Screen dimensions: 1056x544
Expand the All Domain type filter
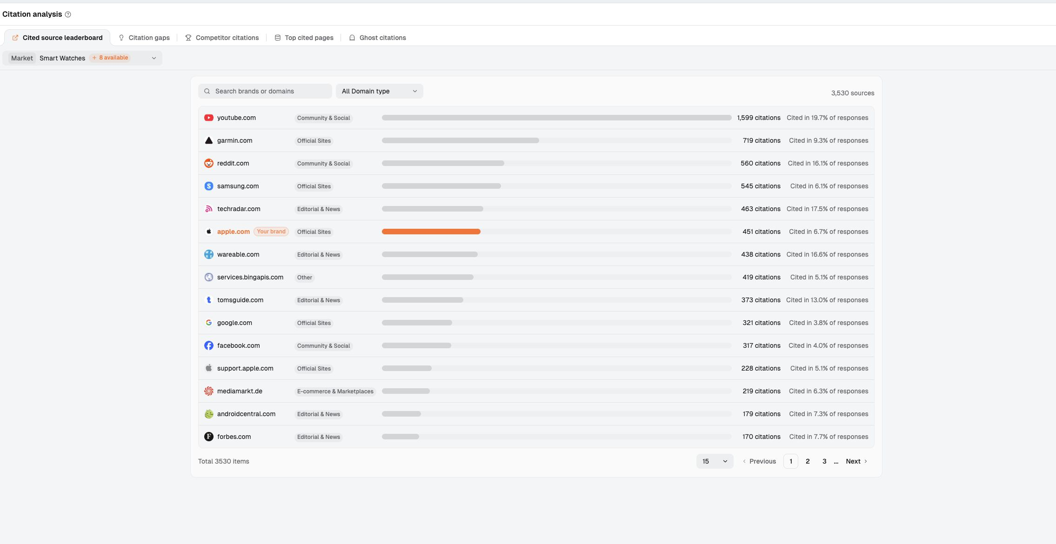pos(380,91)
